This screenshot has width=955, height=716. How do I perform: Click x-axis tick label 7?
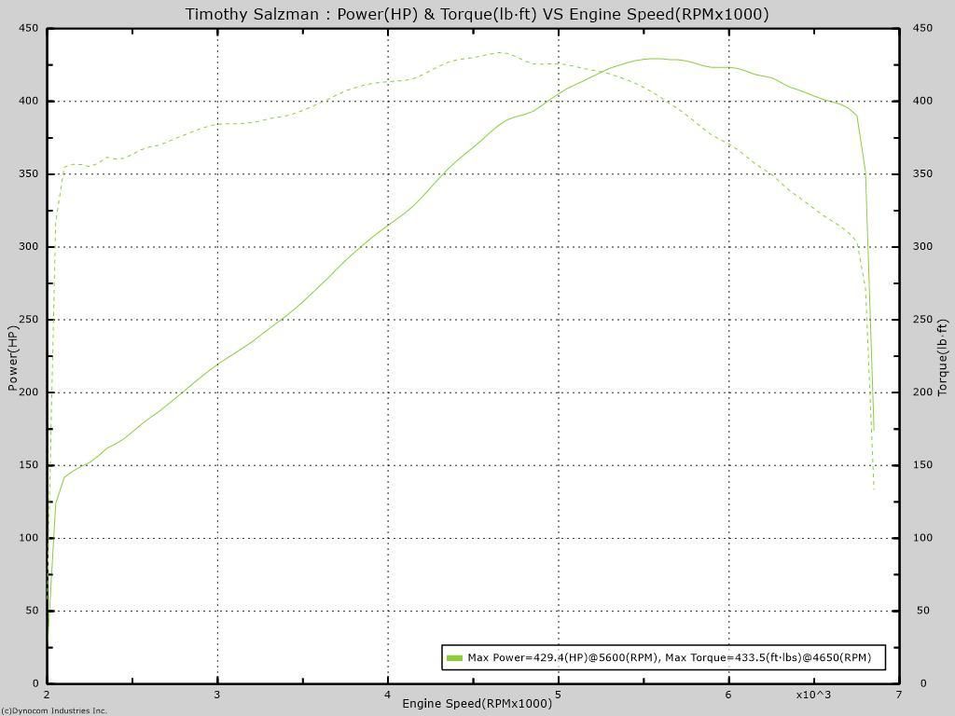(899, 695)
